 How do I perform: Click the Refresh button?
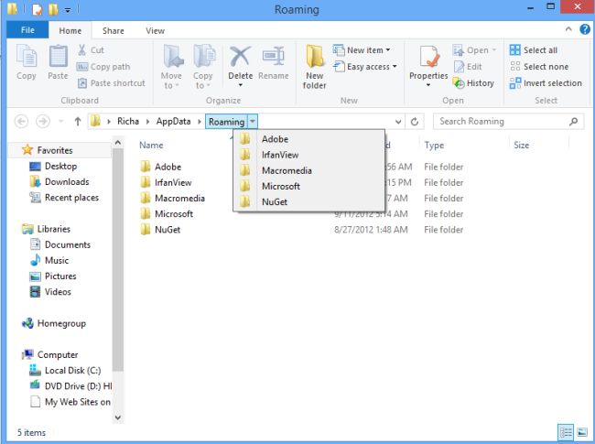click(x=415, y=122)
